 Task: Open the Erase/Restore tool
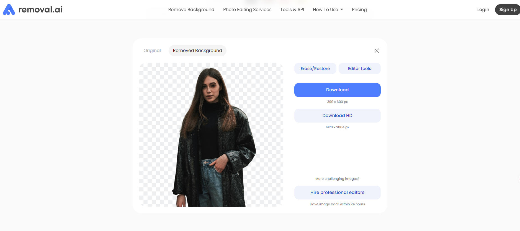click(315, 69)
